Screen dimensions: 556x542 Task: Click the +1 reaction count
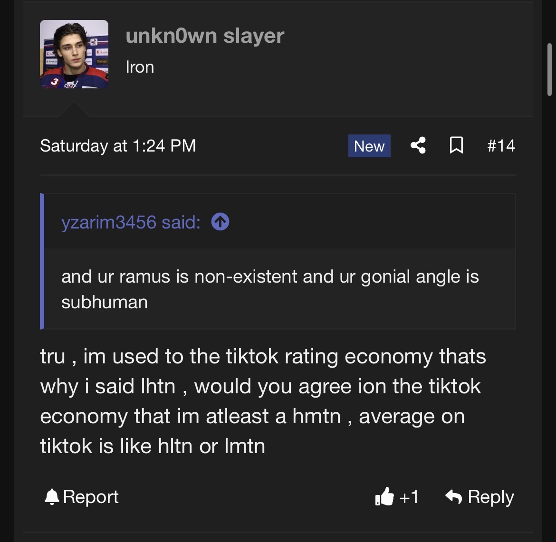point(409,497)
